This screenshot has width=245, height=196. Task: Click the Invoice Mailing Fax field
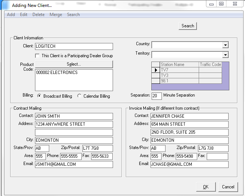tap(217, 156)
